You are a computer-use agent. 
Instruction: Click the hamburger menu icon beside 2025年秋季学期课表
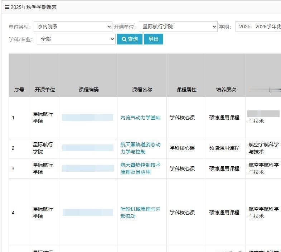click(7, 7)
